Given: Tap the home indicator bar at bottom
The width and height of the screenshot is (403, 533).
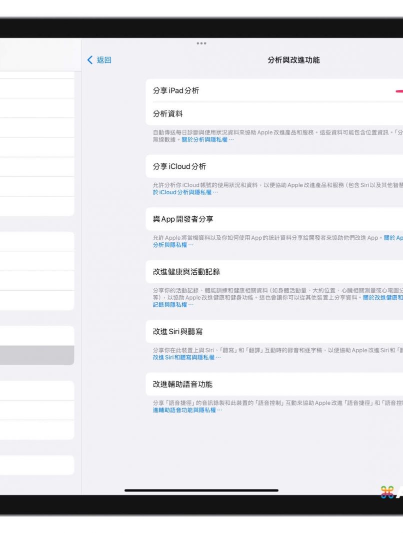Looking at the screenshot, I should tap(201, 490).
